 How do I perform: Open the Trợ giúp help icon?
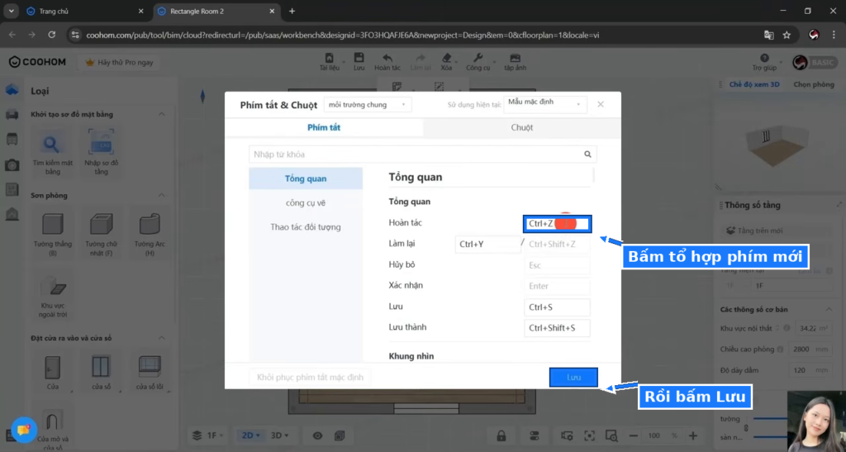(x=764, y=58)
